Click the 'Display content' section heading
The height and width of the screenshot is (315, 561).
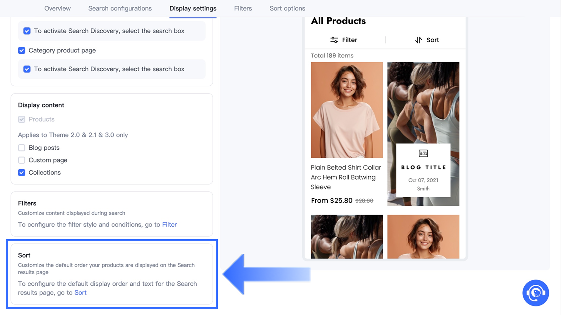coord(41,105)
